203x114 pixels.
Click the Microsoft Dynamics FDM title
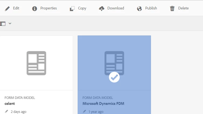[103, 104]
